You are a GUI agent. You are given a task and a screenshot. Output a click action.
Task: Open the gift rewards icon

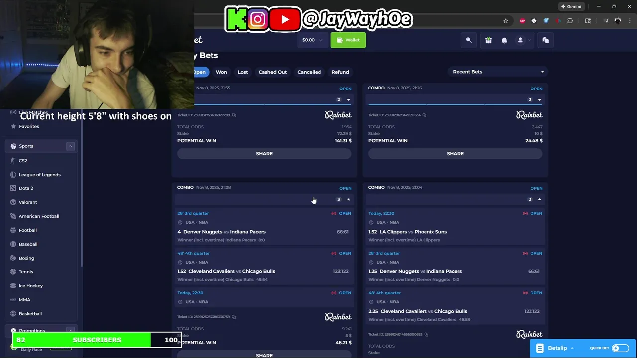[x=488, y=40]
